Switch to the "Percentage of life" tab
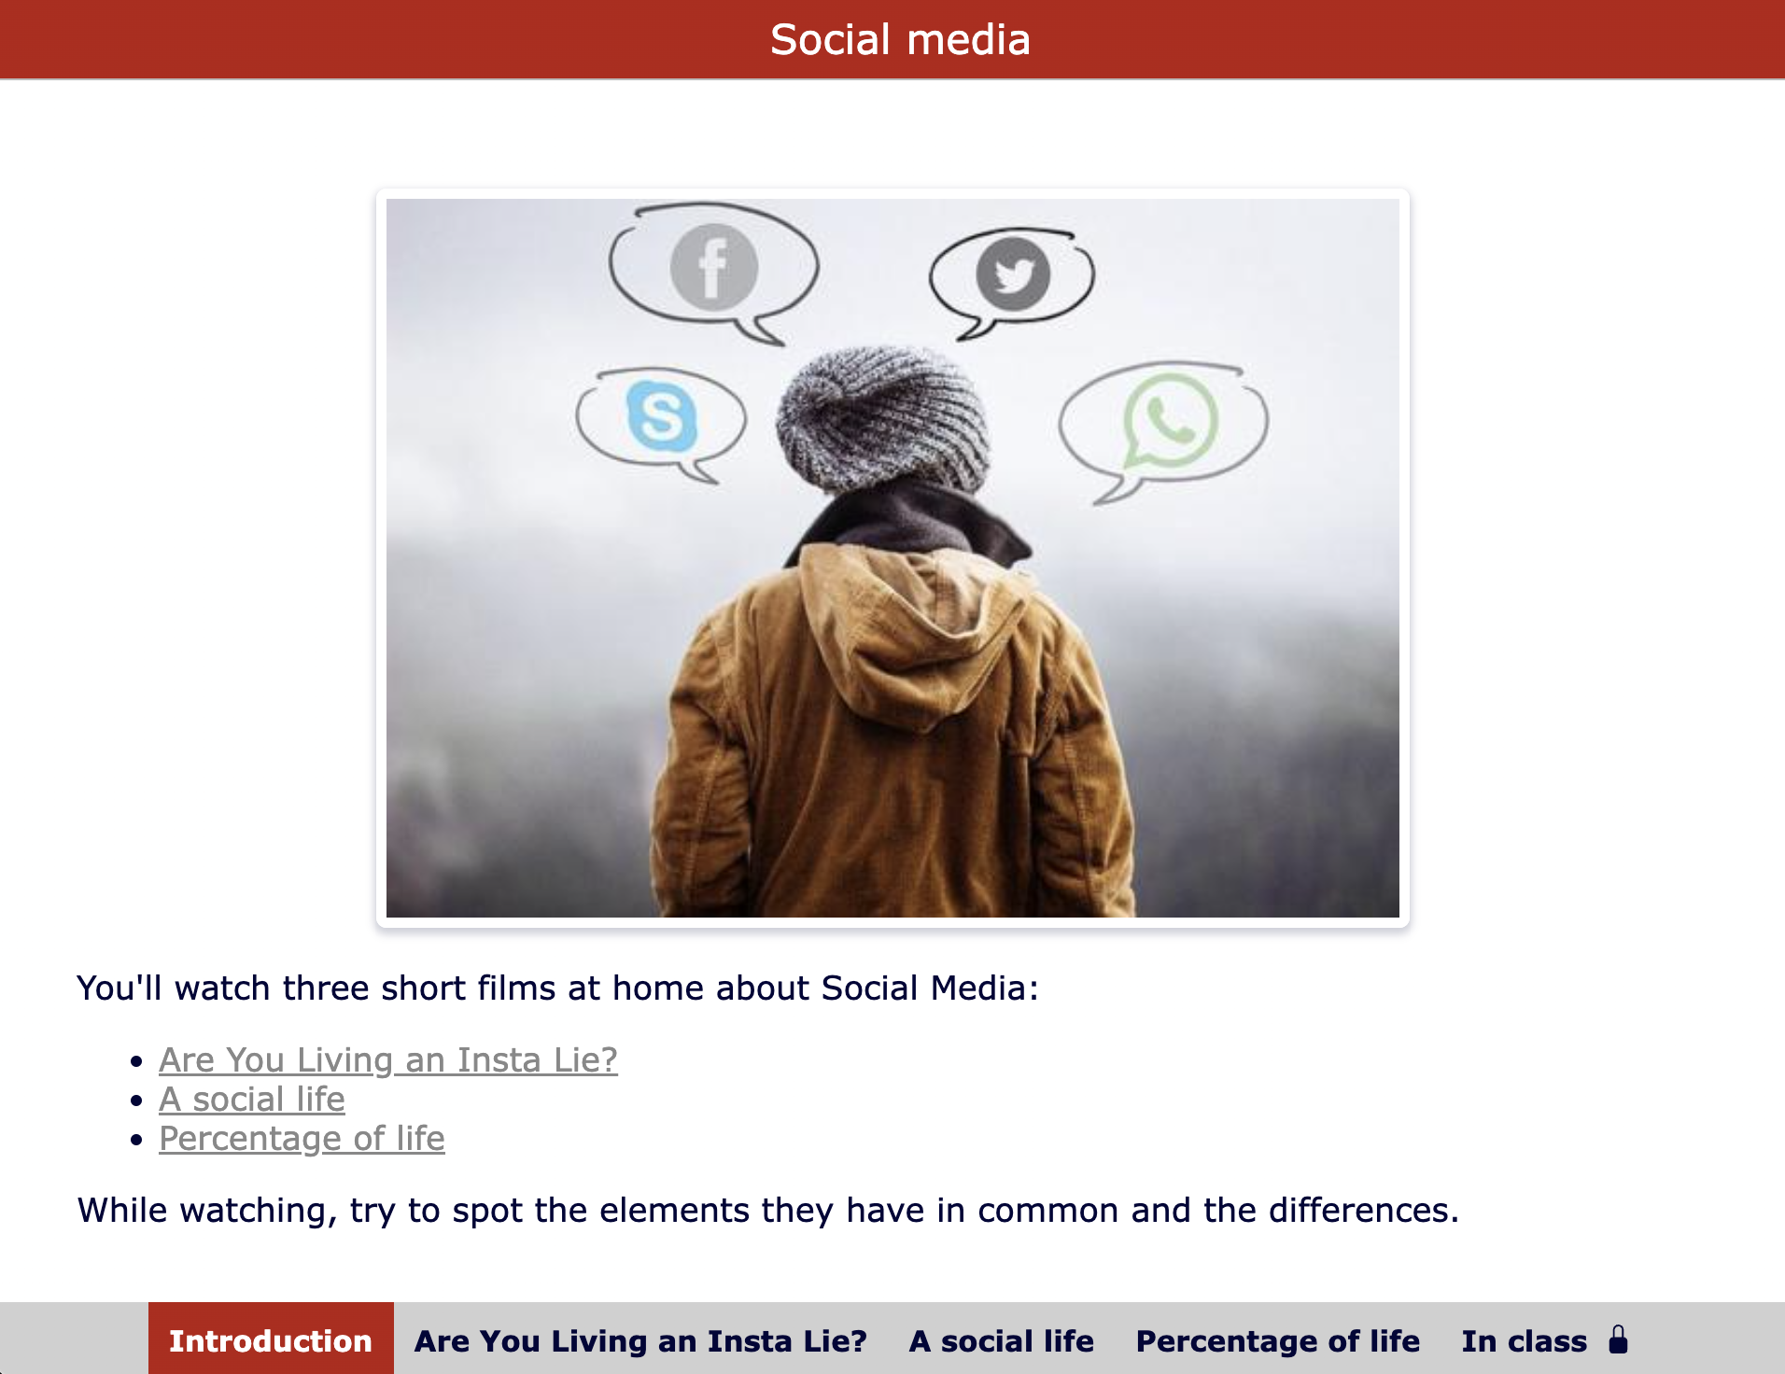Screen dimensions: 1785x1374 point(1277,1339)
